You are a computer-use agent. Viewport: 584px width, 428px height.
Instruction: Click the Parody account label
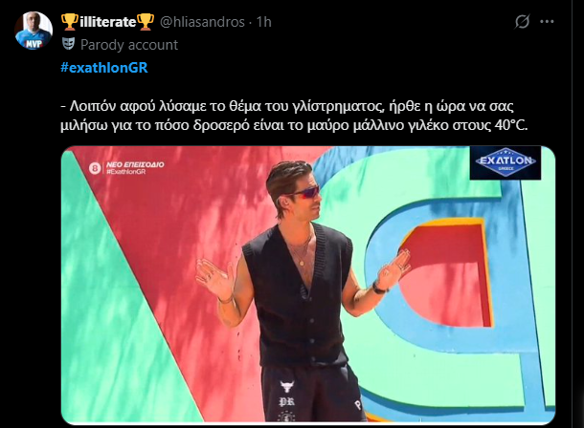point(129,45)
